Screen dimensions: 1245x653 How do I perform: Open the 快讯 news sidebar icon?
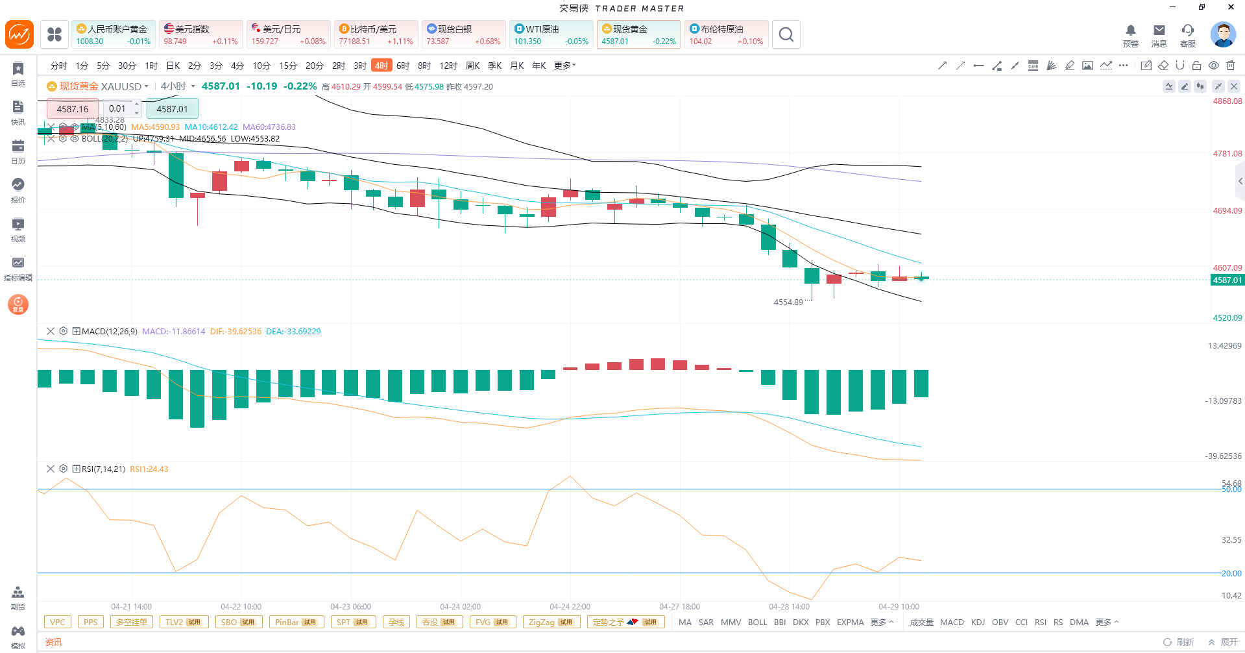click(18, 112)
